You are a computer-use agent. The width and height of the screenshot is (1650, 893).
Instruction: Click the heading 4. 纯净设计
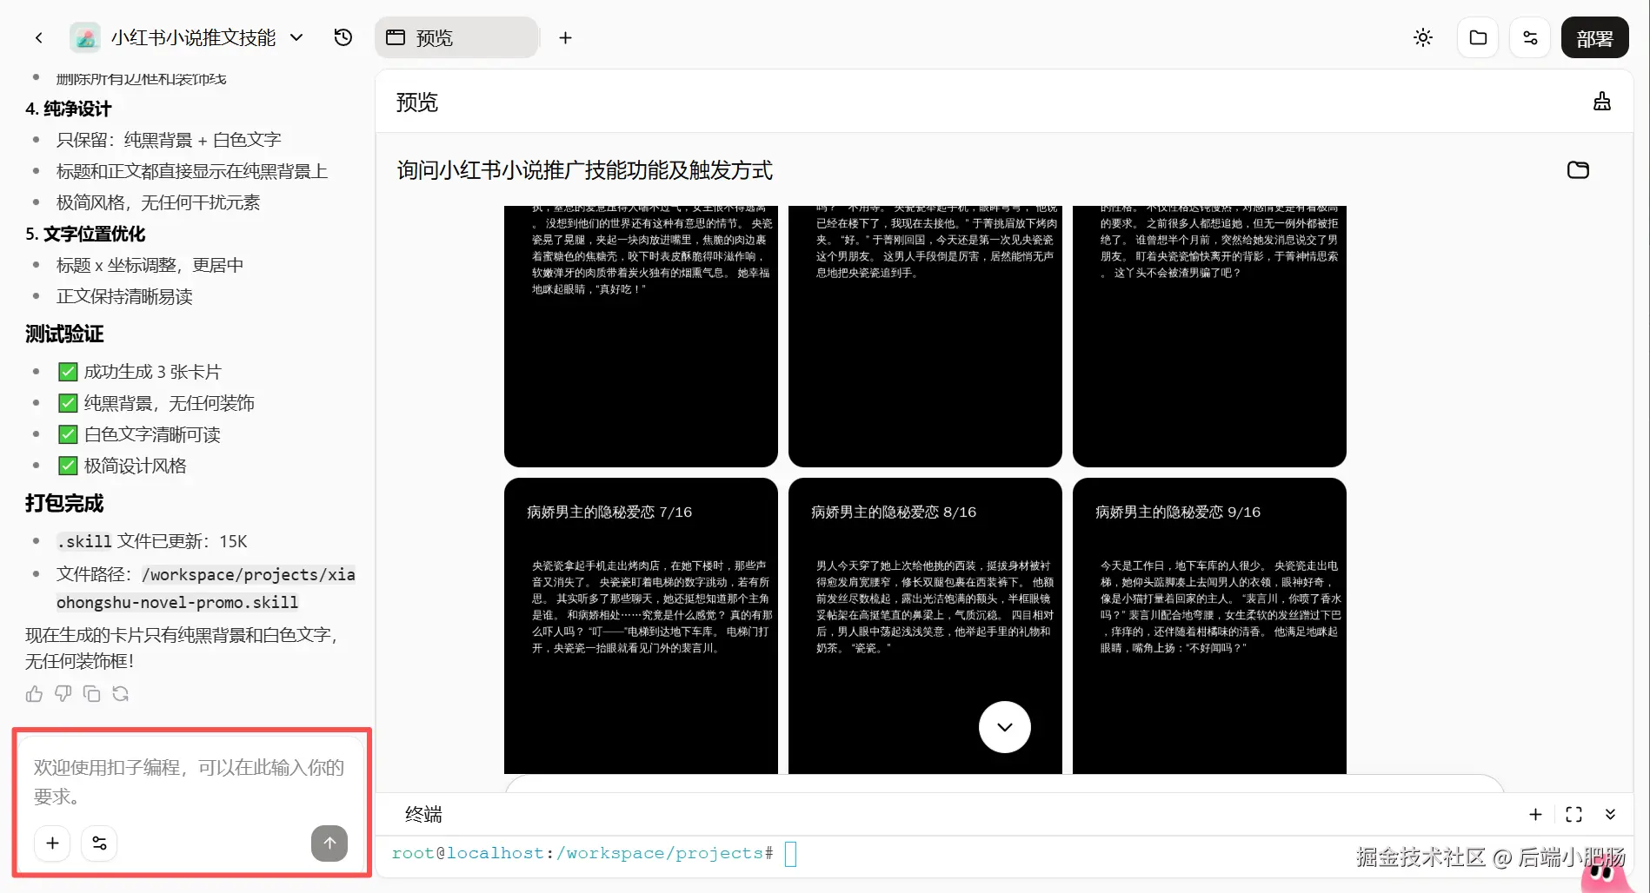point(69,109)
